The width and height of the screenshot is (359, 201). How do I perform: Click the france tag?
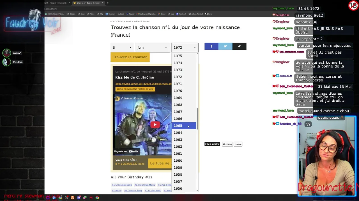pyautogui.click(x=238, y=144)
